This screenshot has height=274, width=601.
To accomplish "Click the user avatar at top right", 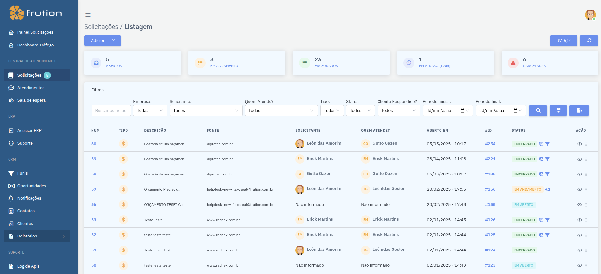I will point(590,15).
